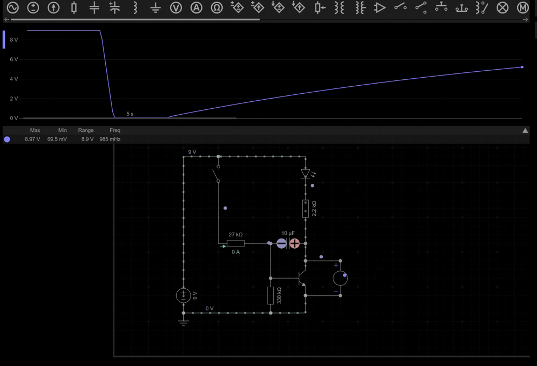Select the ohmmeter component
The width and height of the screenshot is (537, 366).
(216, 8)
